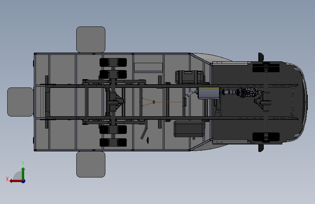Image resolution: width=315 pixels, height=204 pixels.
Task: Select the silver exhaust muffler box
Action: 209,93
